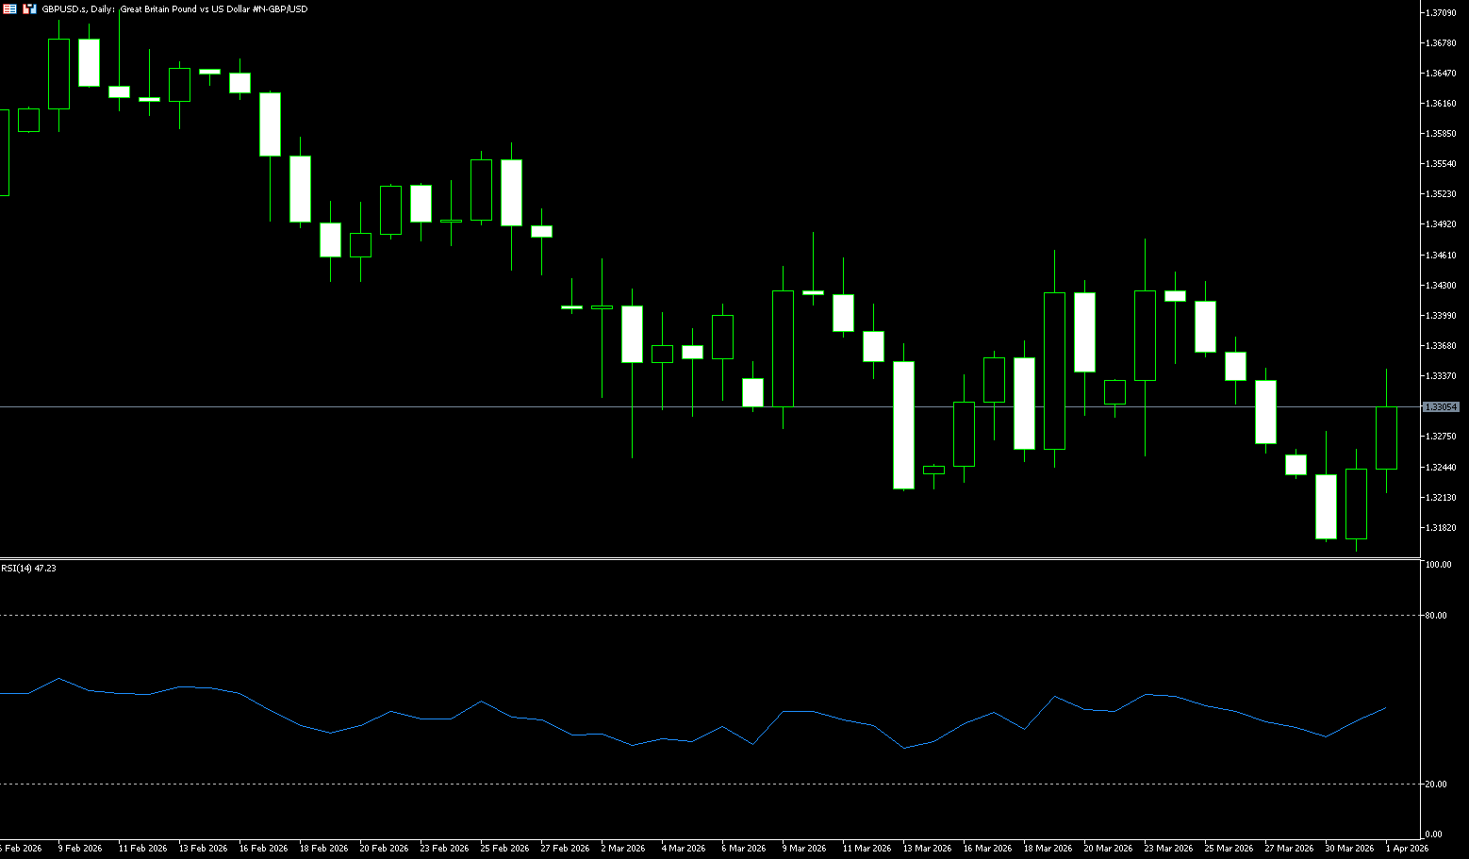Click the dashed RSI 20 level line
This screenshot has width=1469, height=859.
(x=660, y=785)
